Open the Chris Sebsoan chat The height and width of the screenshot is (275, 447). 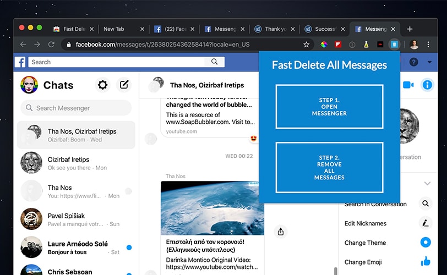tap(76, 270)
